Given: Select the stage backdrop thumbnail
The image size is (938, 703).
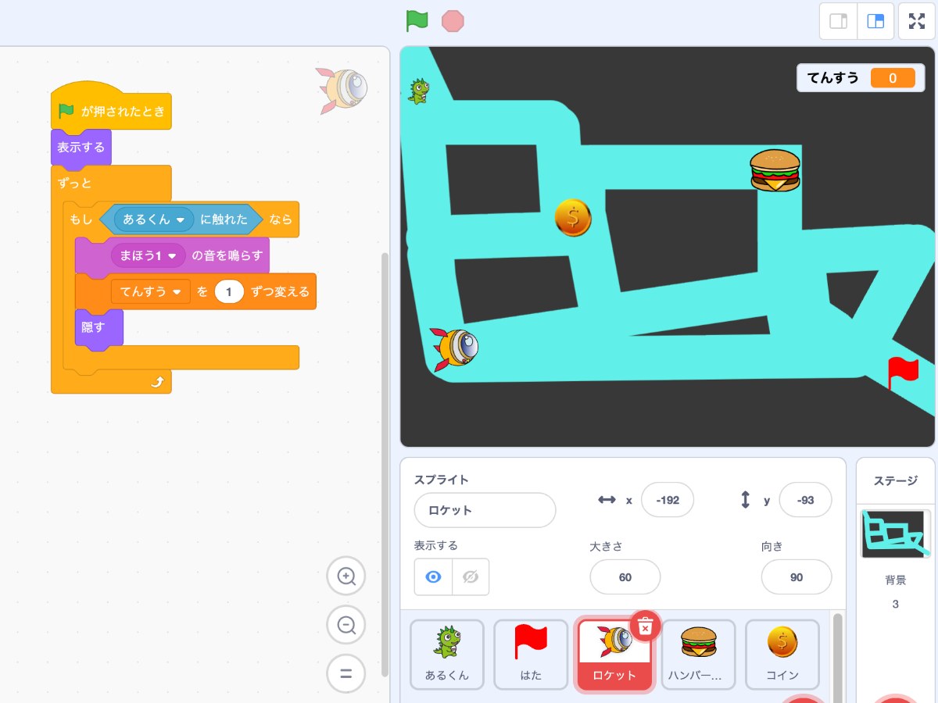Looking at the screenshot, I should tap(896, 533).
